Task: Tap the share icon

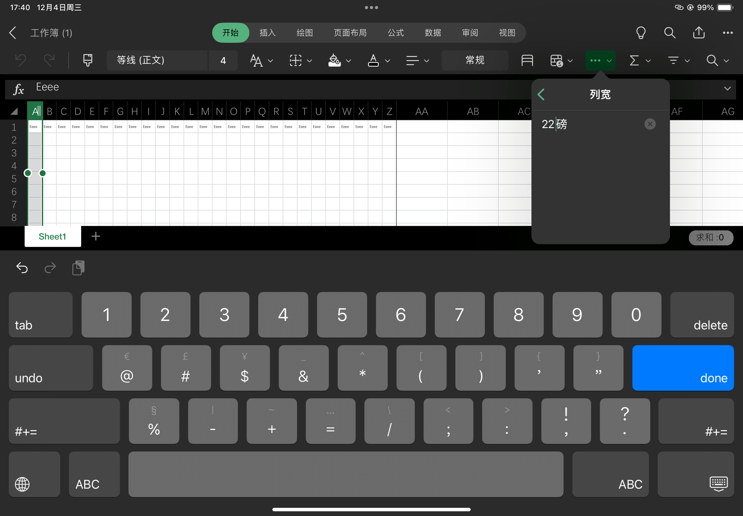Action: pos(699,33)
